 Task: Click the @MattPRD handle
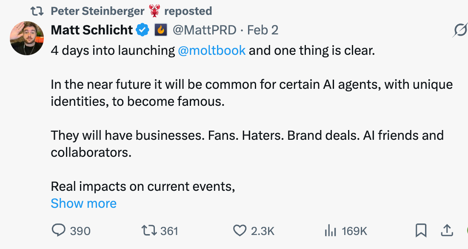[203, 30]
